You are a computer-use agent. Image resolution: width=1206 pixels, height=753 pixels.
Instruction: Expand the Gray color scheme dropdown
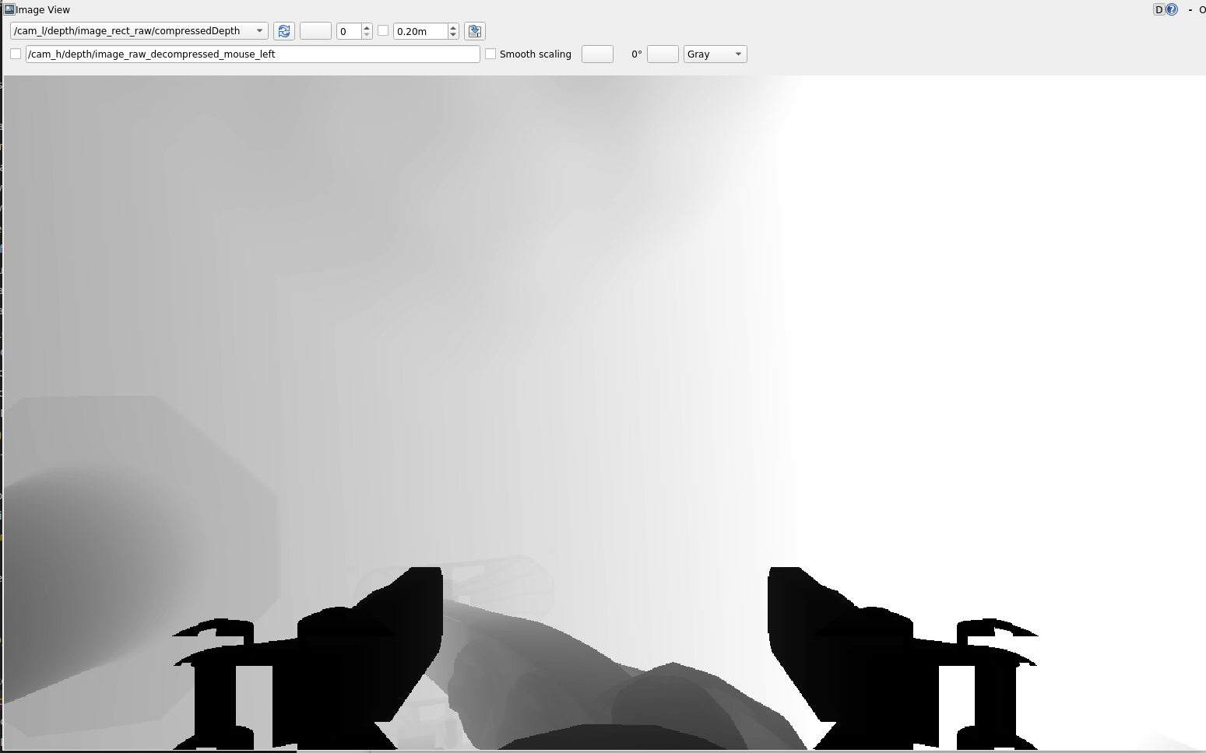(715, 54)
